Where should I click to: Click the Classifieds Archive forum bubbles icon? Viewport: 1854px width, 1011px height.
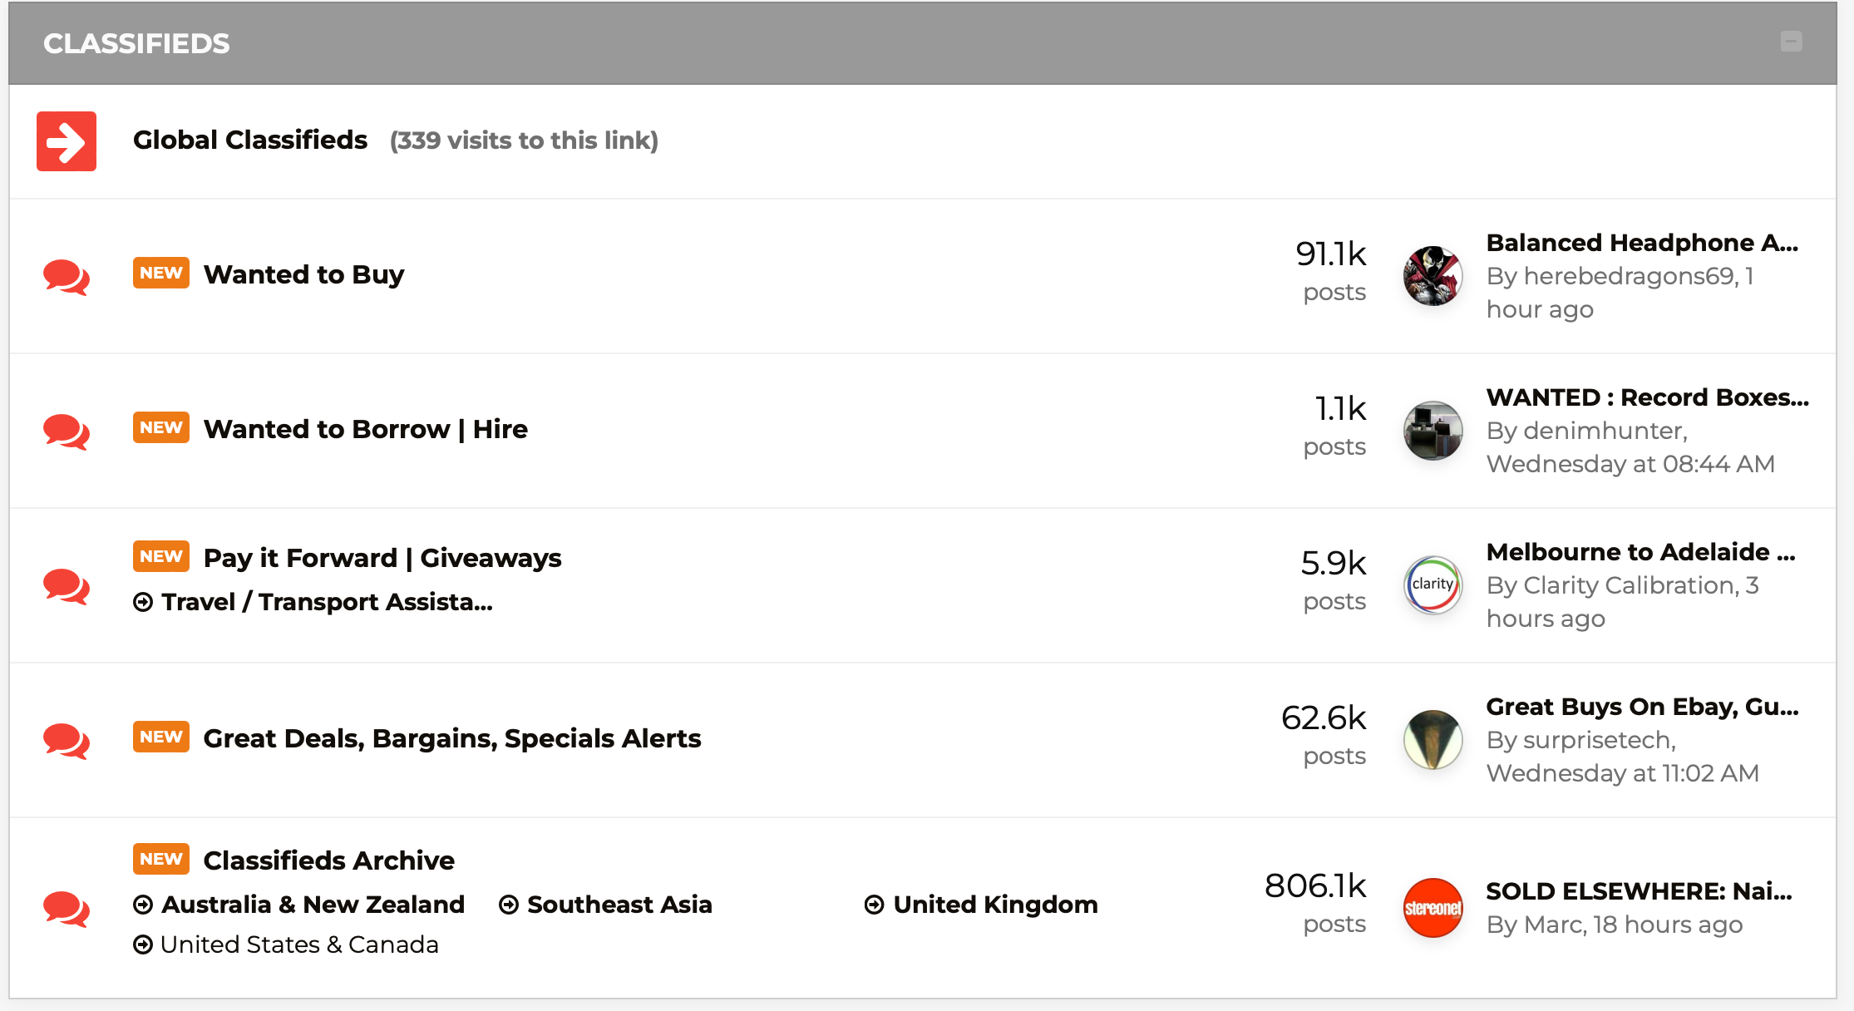67,909
